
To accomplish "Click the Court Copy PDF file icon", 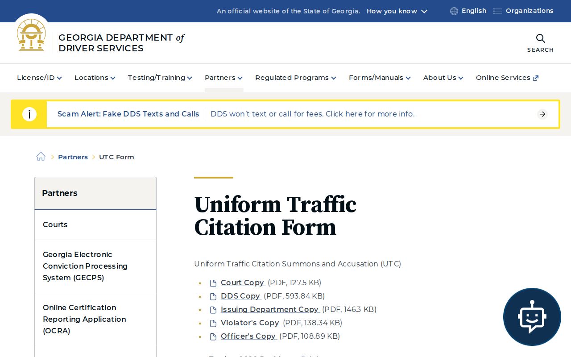I will (x=213, y=283).
